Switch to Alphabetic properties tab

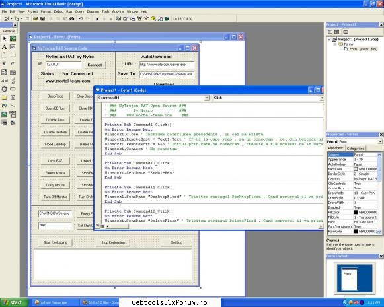336,148
